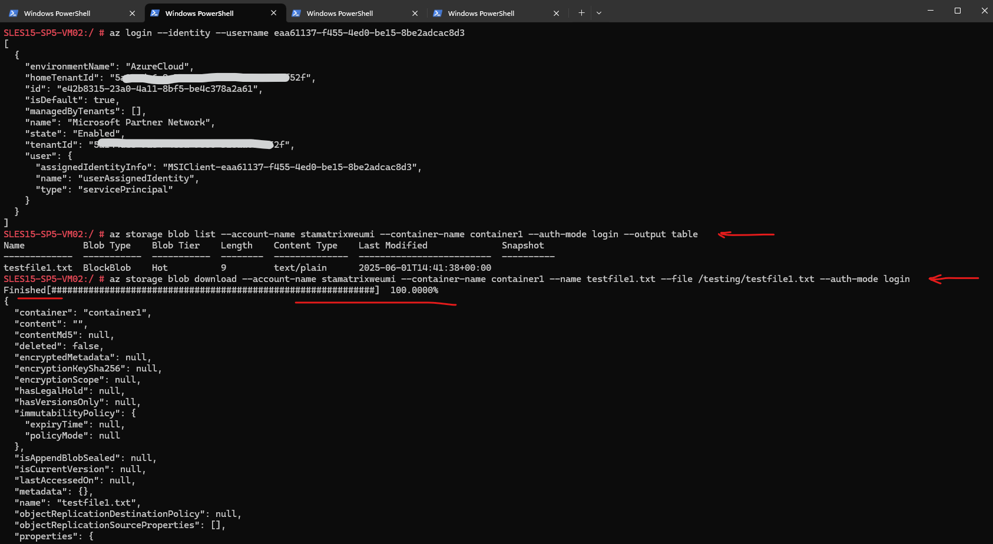Click the 'Blob Tier' column header

[176, 246]
